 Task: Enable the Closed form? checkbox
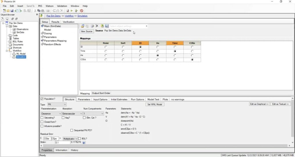click(42, 122)
